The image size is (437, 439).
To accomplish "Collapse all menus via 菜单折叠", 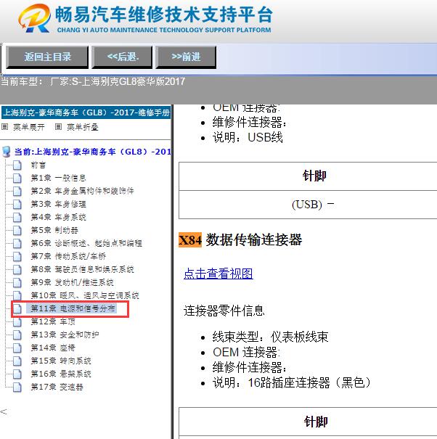I will click(x=83, y=127).
